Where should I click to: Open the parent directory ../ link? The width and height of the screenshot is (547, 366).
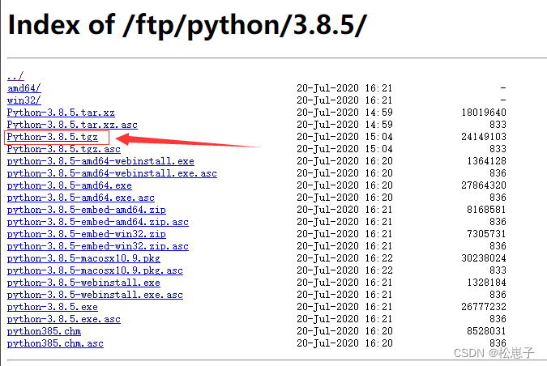coord(15,75)
